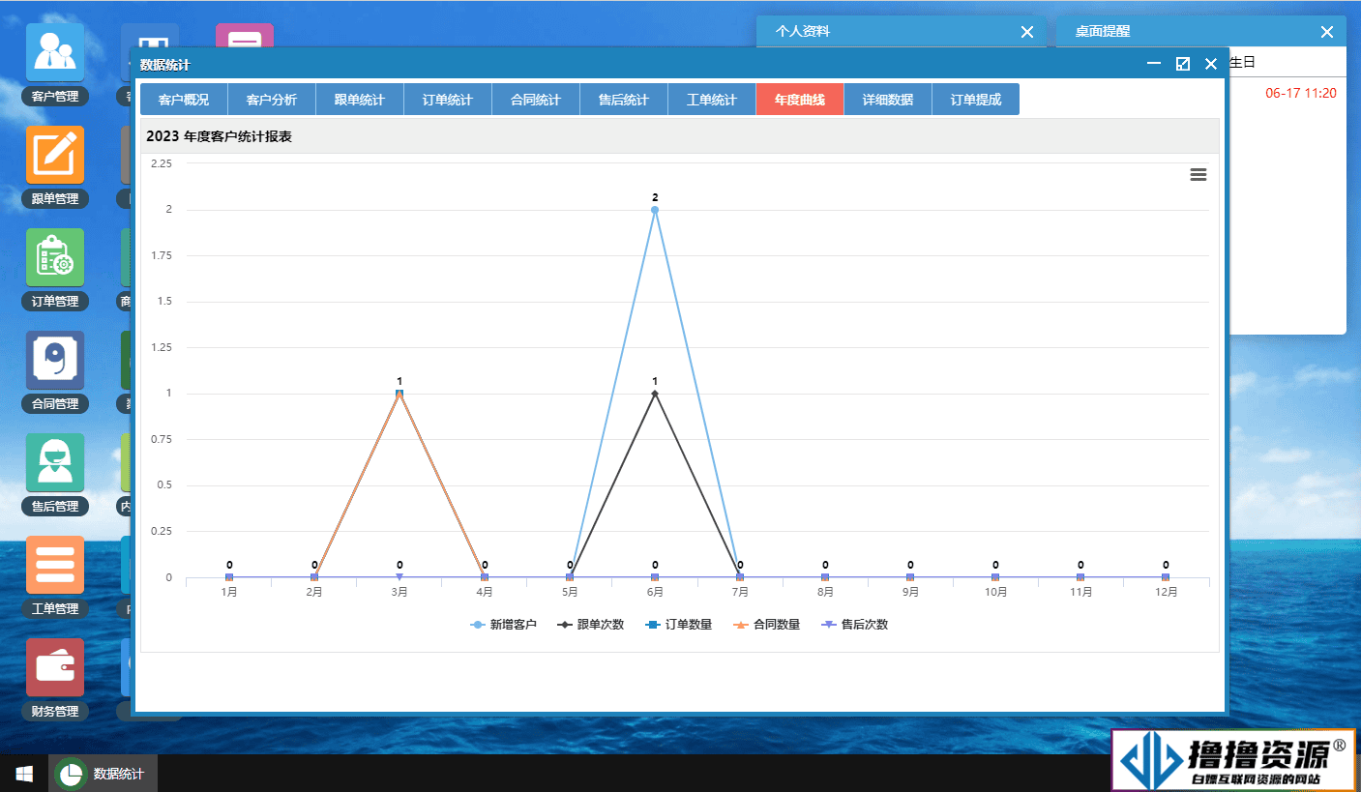Close the 桌面提醒 panel
Viewport: 1361px width, 792px height.
tap(1327, 32)
